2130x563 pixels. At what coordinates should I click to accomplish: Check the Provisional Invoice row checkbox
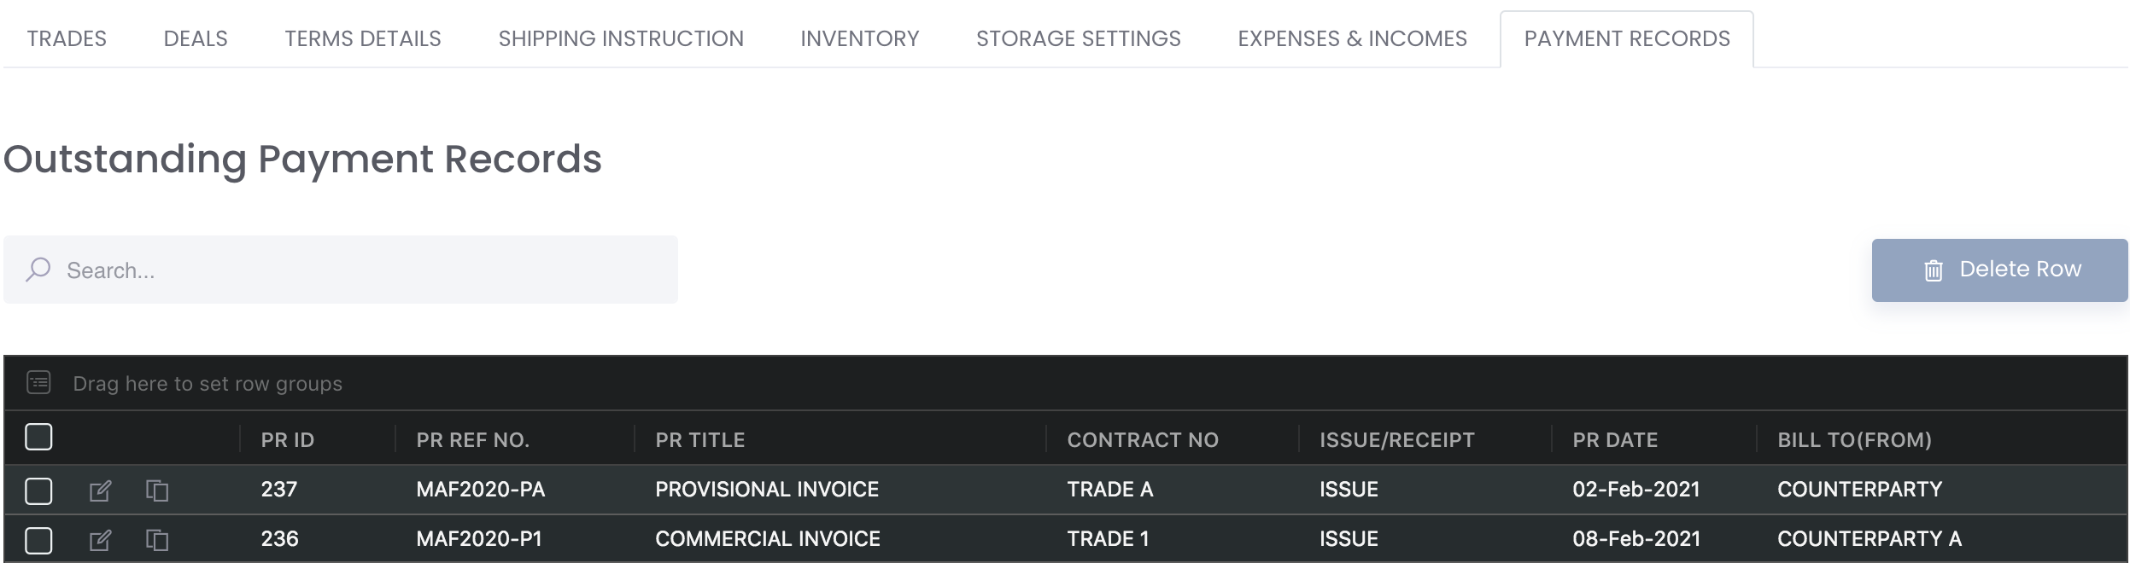click(38, 490)
